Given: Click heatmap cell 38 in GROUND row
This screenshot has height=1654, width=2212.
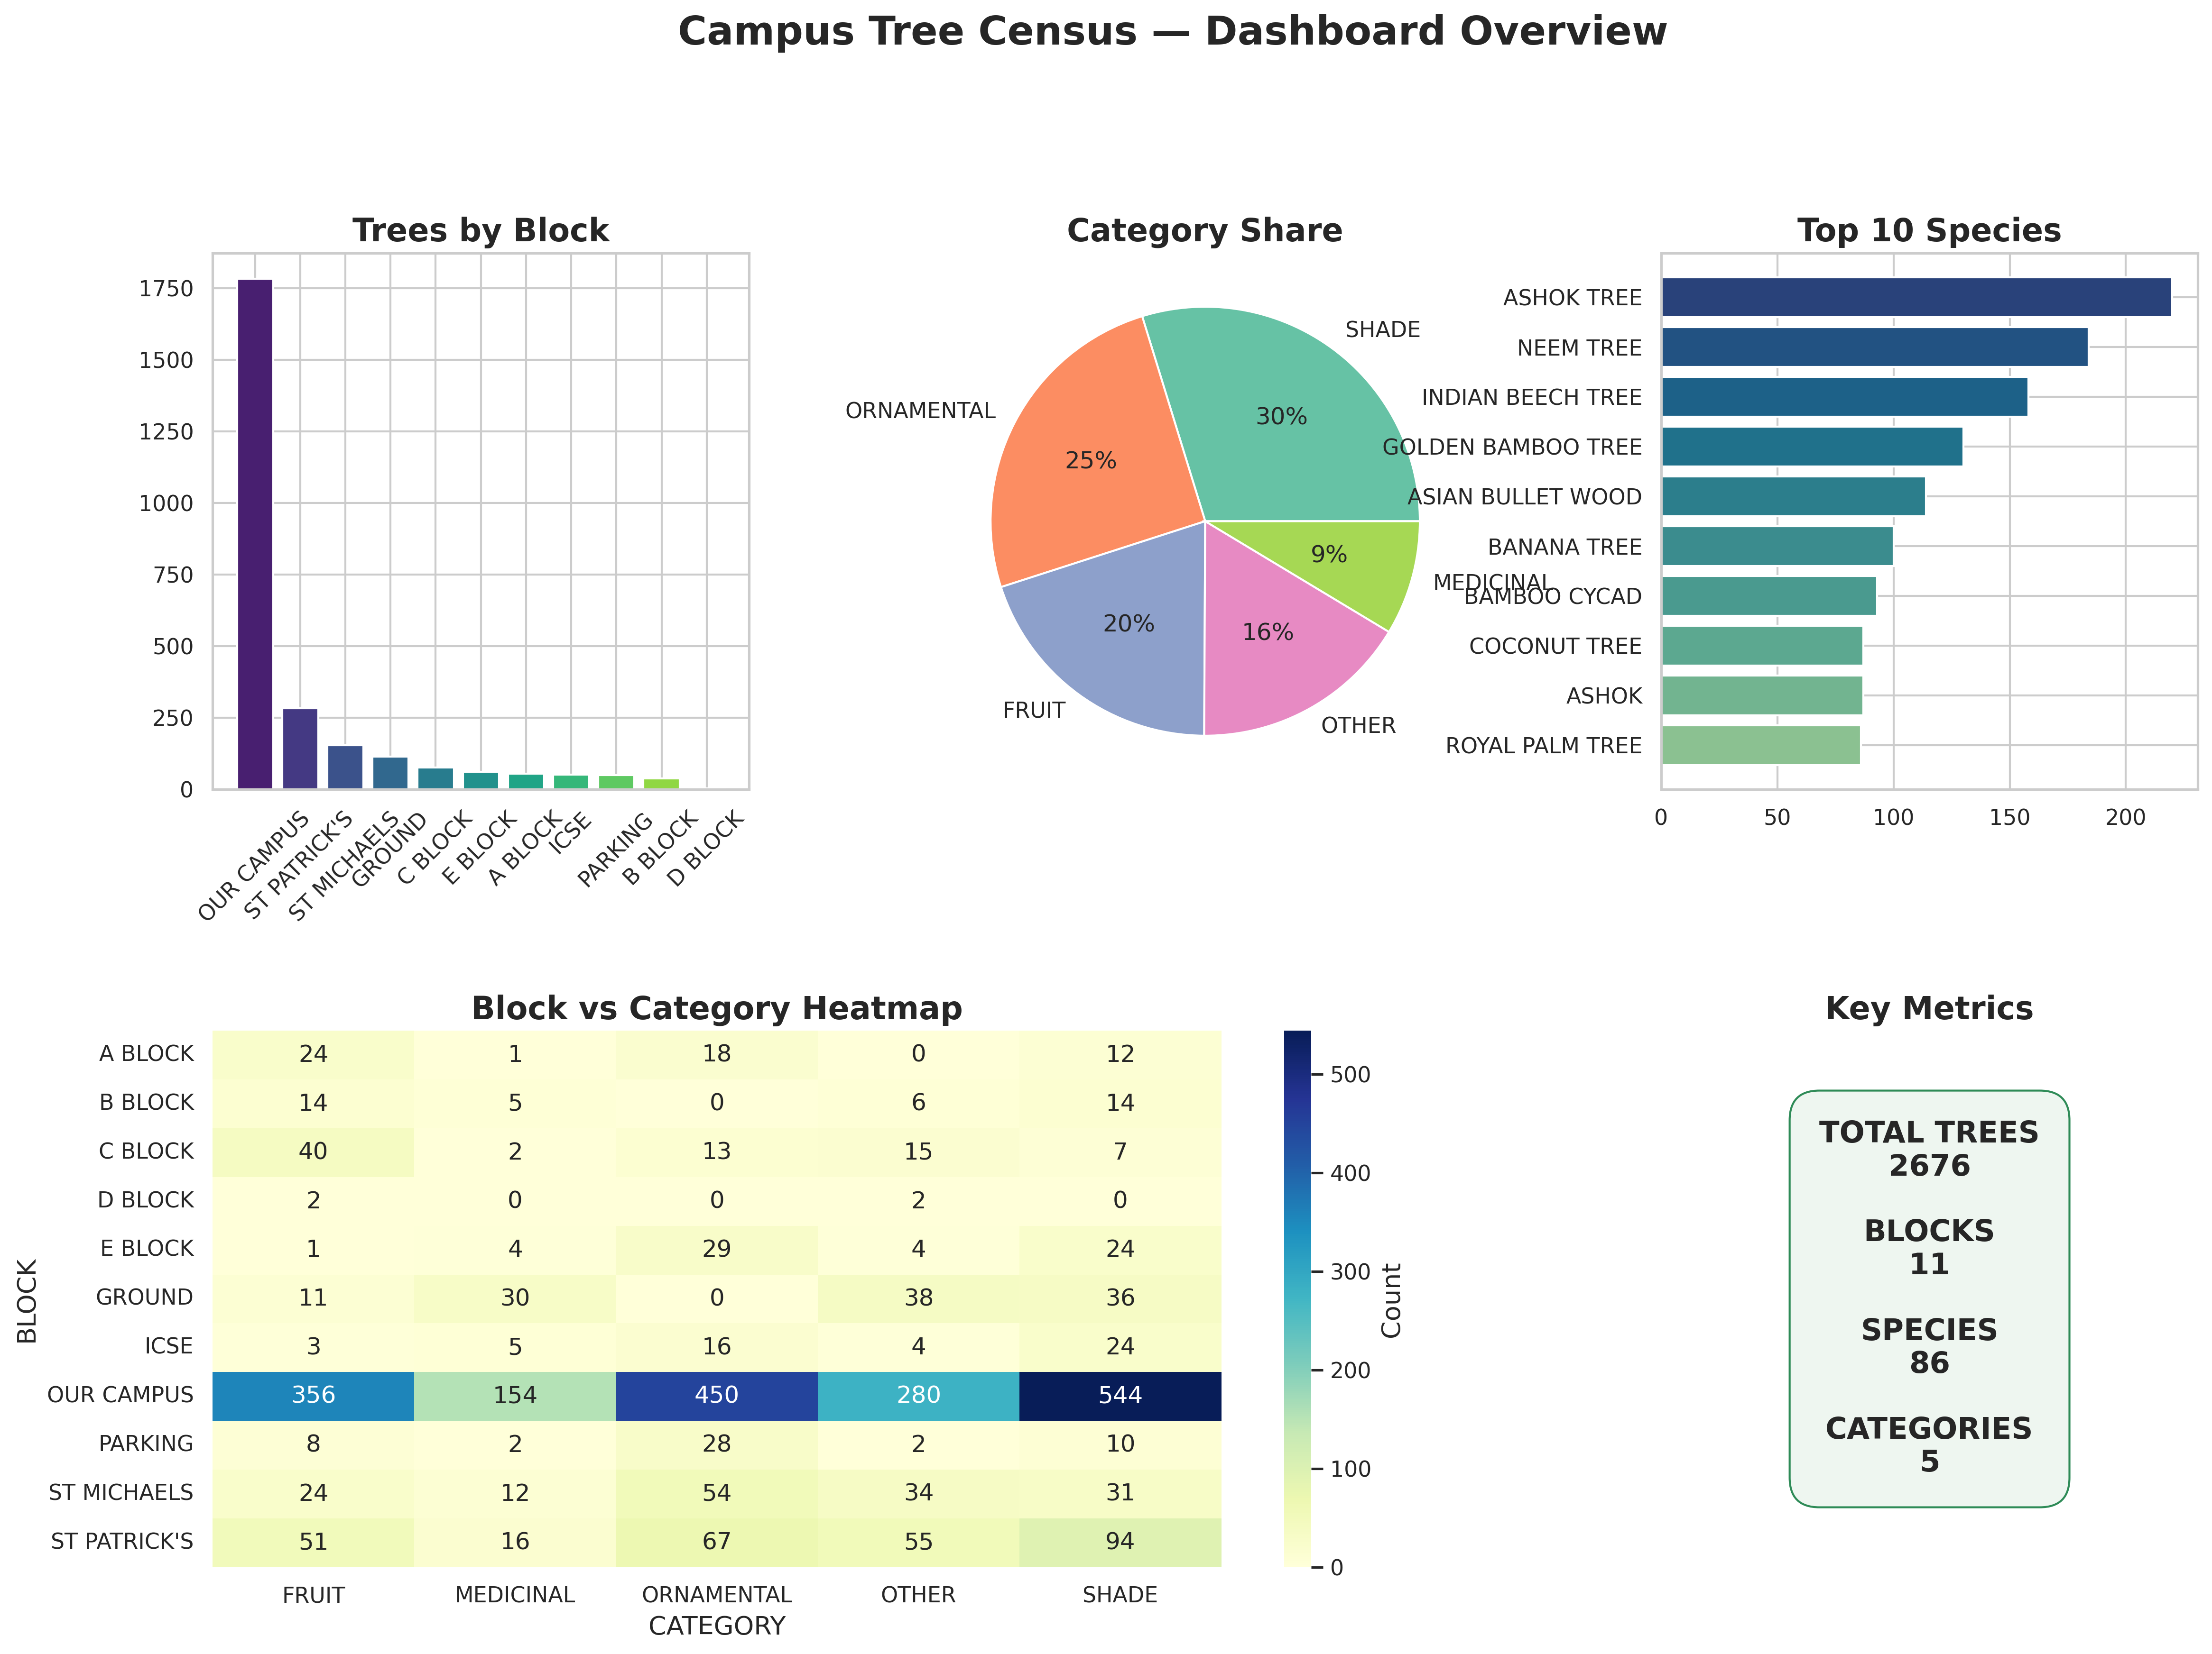Looking at the screenshot, I should pos(918,1298).
